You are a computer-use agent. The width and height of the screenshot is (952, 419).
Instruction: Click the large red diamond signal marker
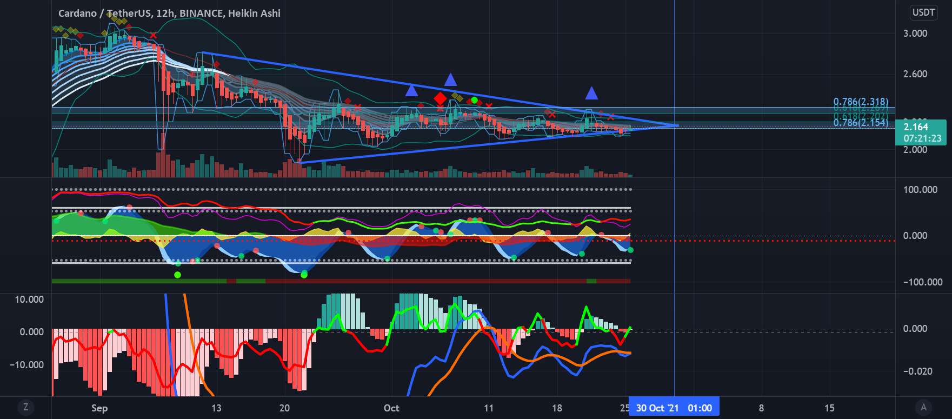pyautogui.click(x=440, y=99)
